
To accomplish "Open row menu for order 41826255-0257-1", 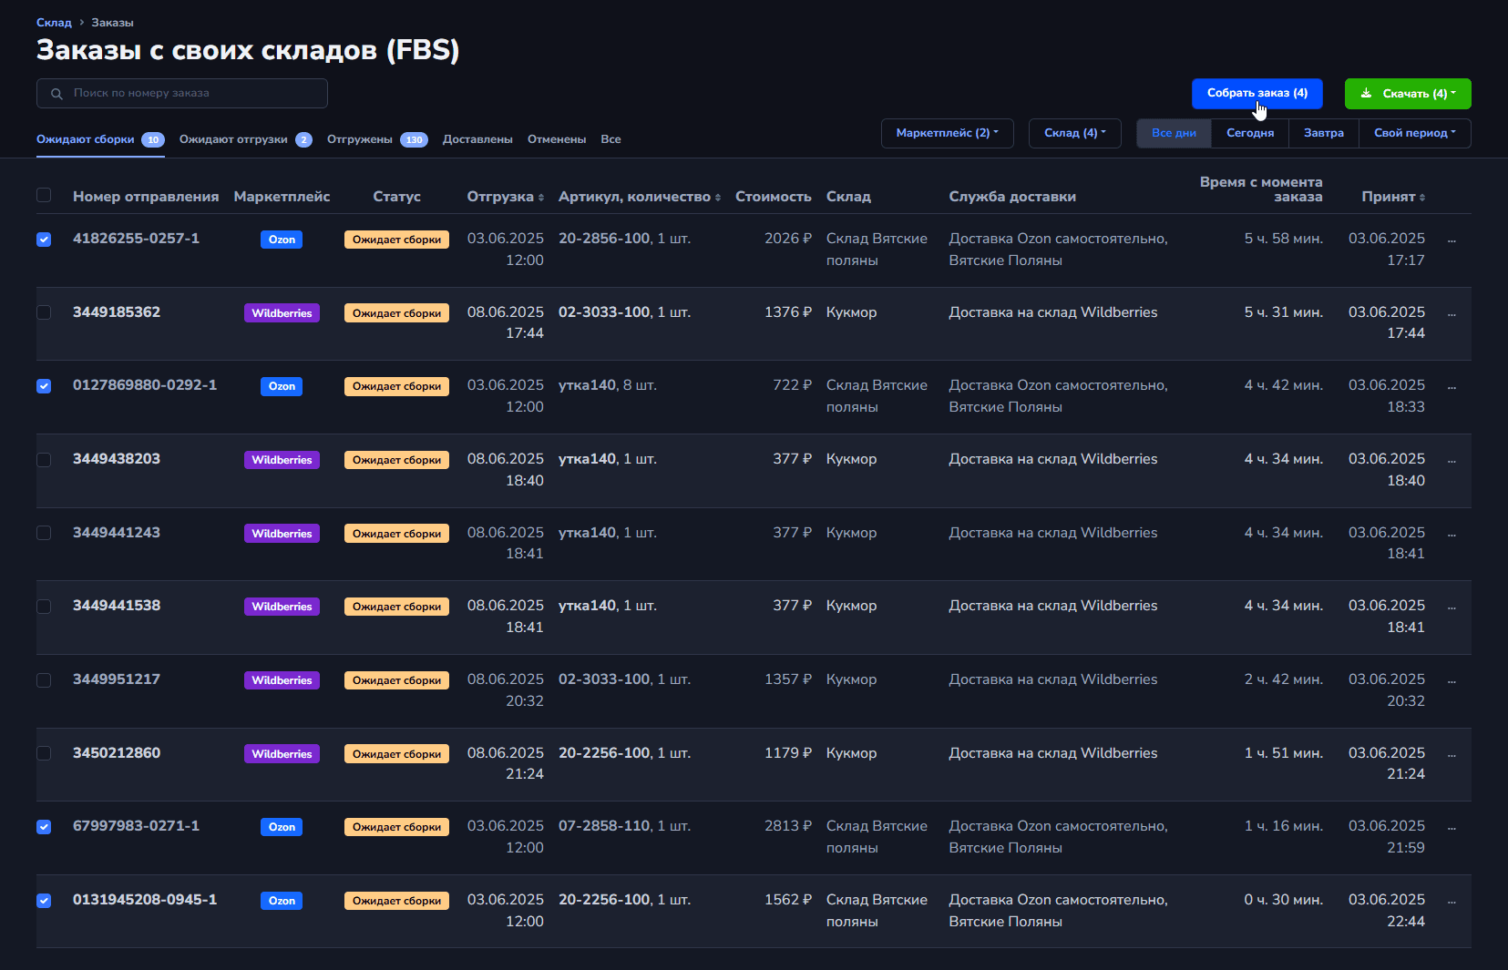I will 1451,240.
